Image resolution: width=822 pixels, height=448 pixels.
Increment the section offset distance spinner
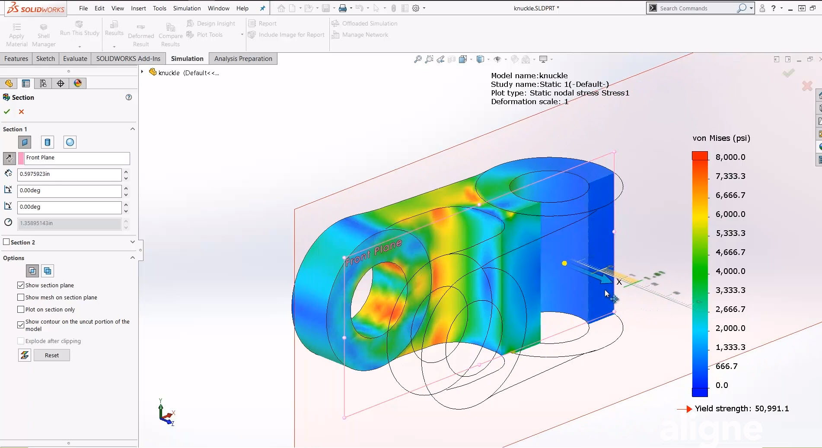(x=126, y=172)
